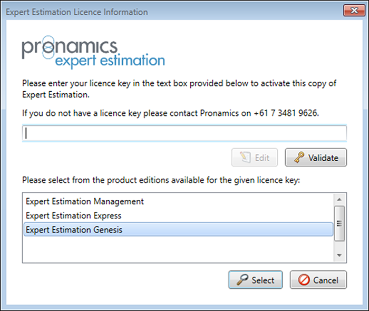Viewport: 369px width, 311px height.
Task: Click the greyed-out Edit button
Action: click(x=255, y=158)
